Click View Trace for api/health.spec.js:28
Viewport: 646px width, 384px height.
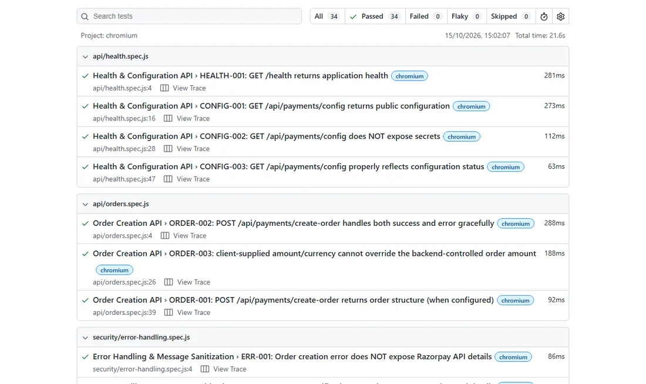pyautogui.click(x=193, y=149)
